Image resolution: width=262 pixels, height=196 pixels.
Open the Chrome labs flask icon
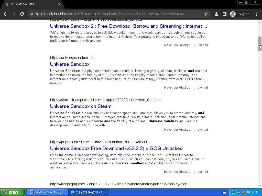coord(216,14)
